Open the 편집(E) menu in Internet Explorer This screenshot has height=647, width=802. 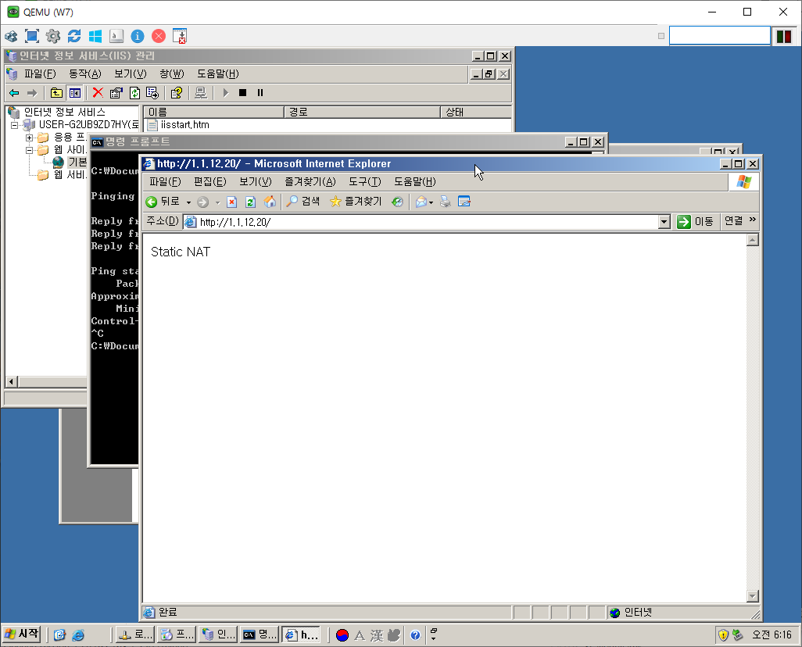point(209,181)
